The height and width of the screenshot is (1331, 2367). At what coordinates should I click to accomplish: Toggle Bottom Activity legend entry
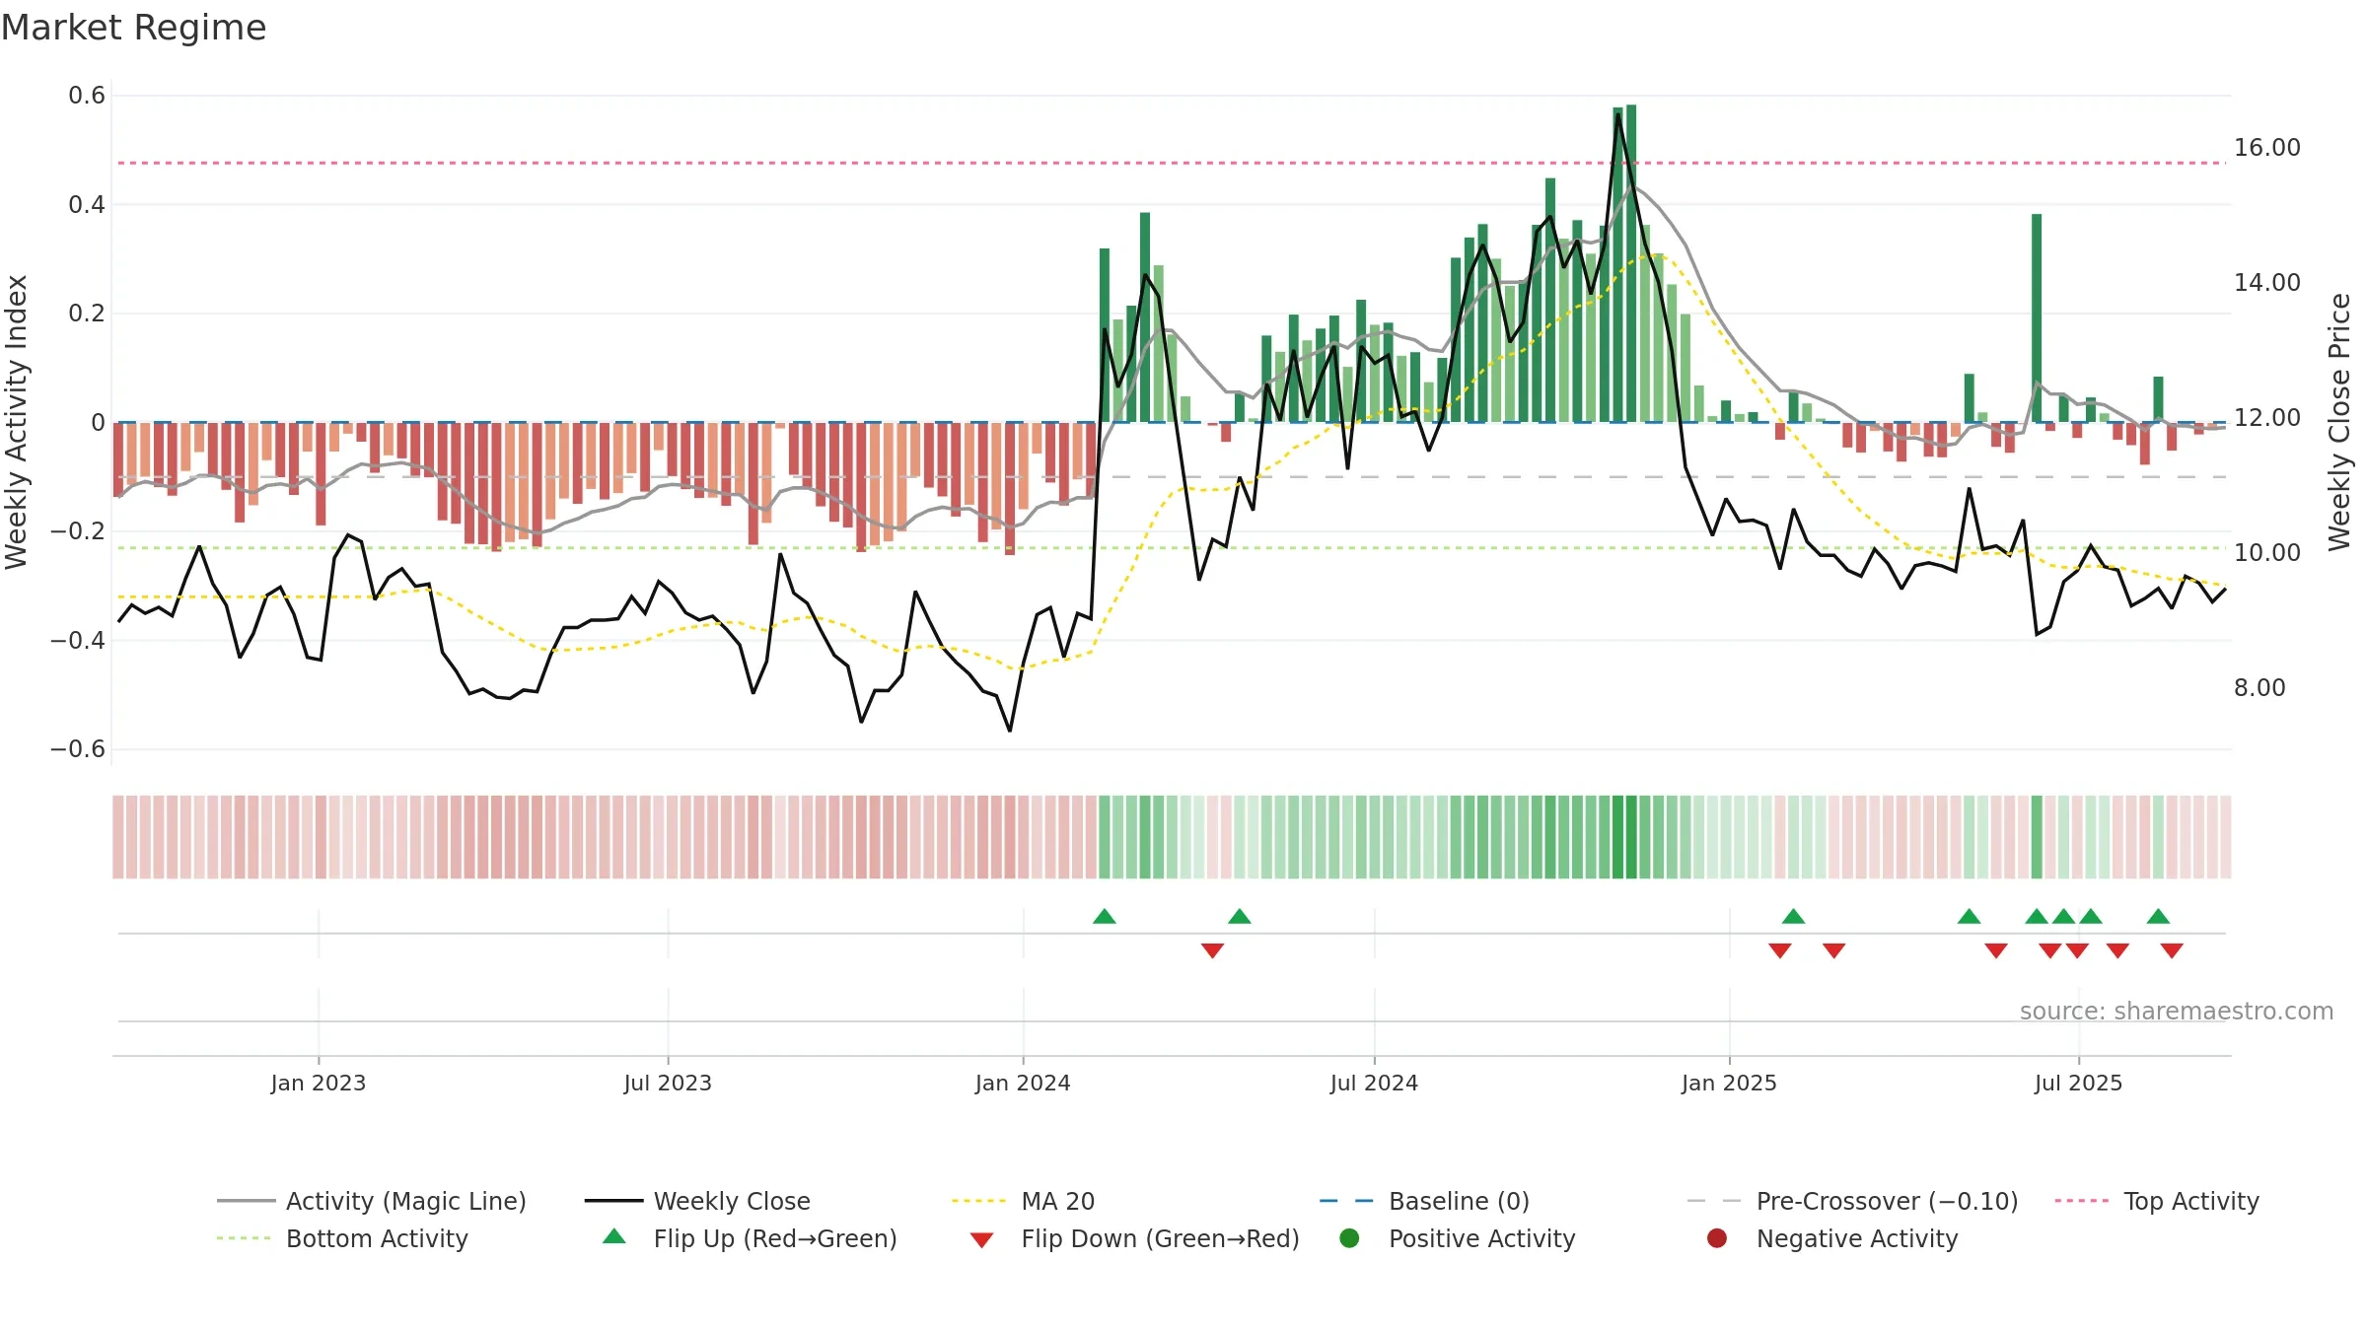coord(342,1238)
